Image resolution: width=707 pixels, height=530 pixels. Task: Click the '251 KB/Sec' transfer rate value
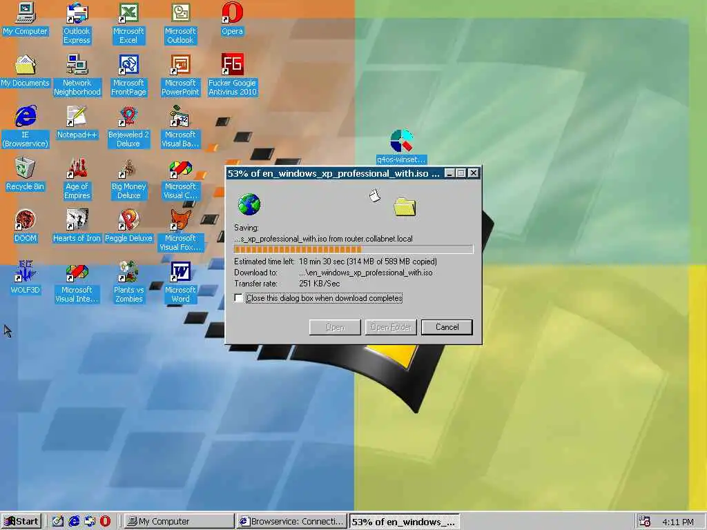pyautogui.click(x=319, y=284)
